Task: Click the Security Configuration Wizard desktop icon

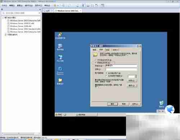Action: (x=60, y=36)
